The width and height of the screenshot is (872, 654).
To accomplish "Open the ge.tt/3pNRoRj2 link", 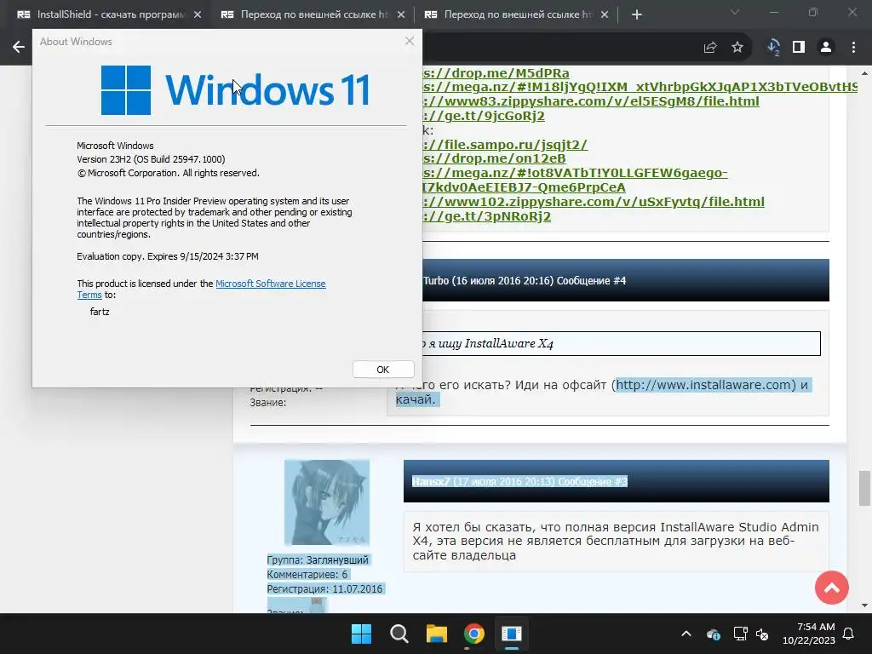I will (x=486, y=216).
